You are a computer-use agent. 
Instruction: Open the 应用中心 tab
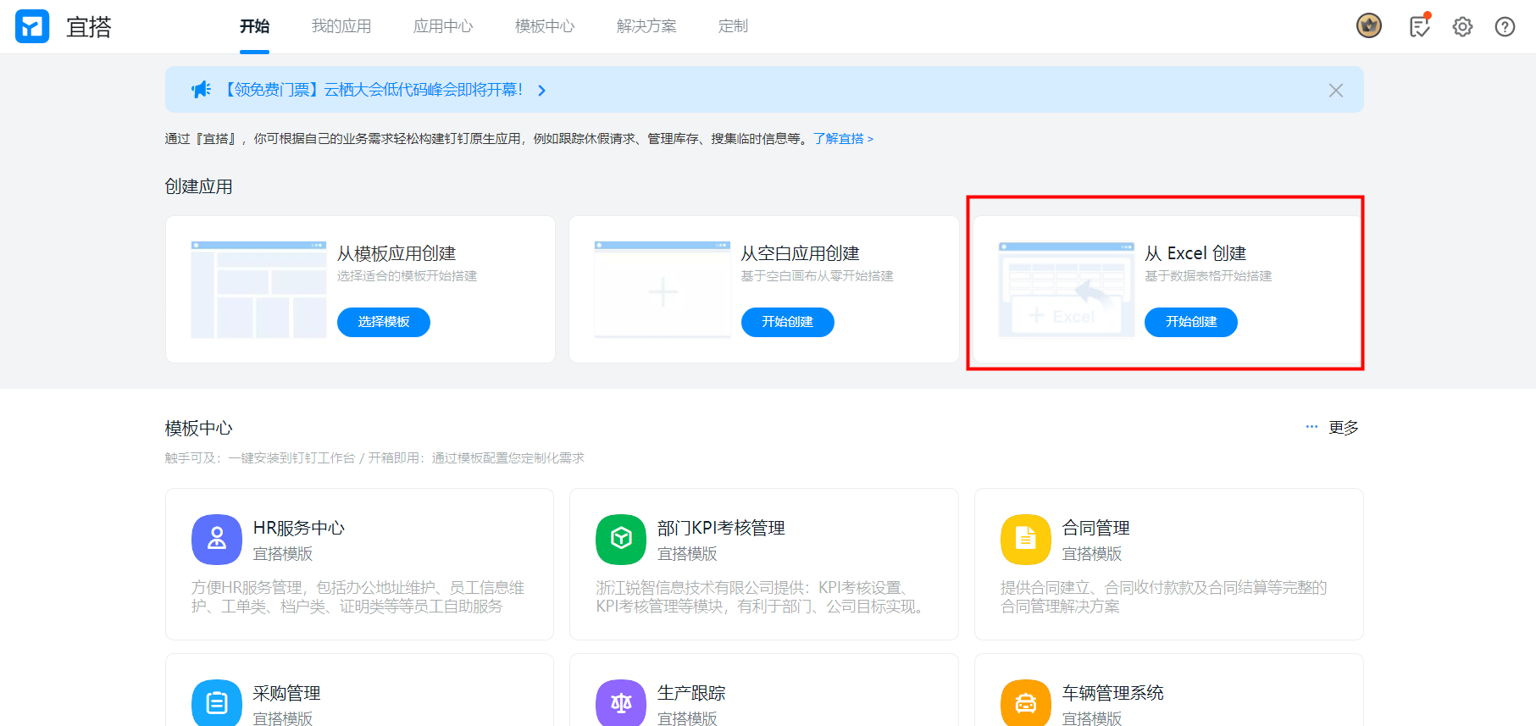pyautogui.click(x=443, y=26)
